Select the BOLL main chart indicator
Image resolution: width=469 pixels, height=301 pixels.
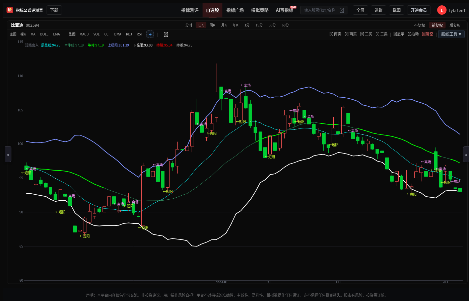pos(44,34)
